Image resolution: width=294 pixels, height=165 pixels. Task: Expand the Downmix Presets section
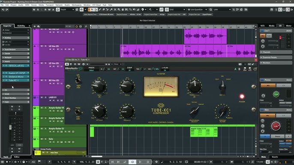point(276,57)
